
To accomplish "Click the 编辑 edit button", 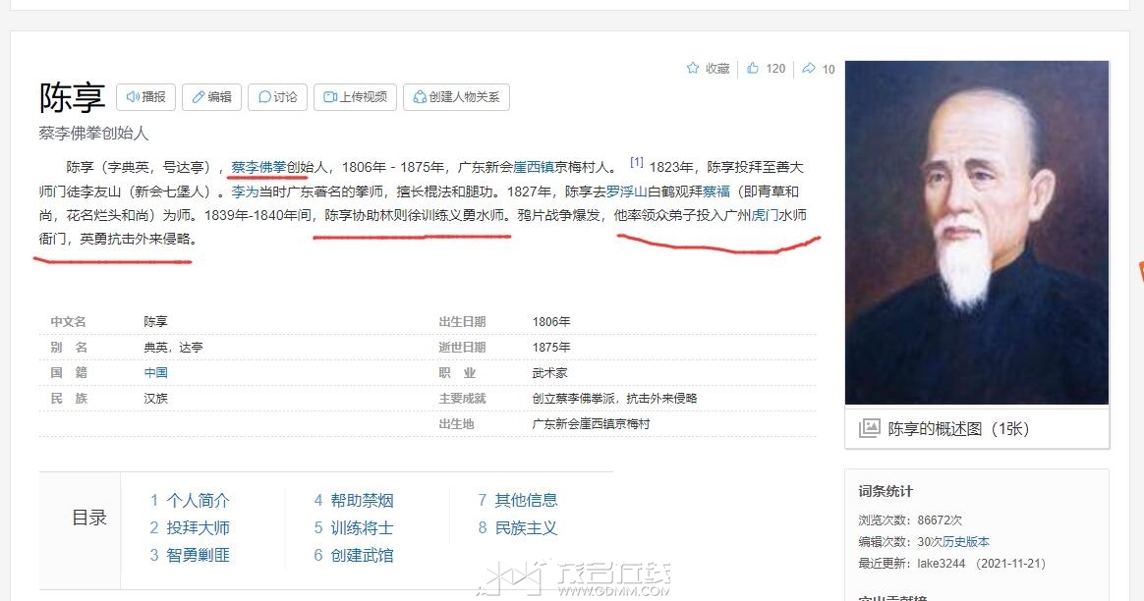I will pos(211,97).
